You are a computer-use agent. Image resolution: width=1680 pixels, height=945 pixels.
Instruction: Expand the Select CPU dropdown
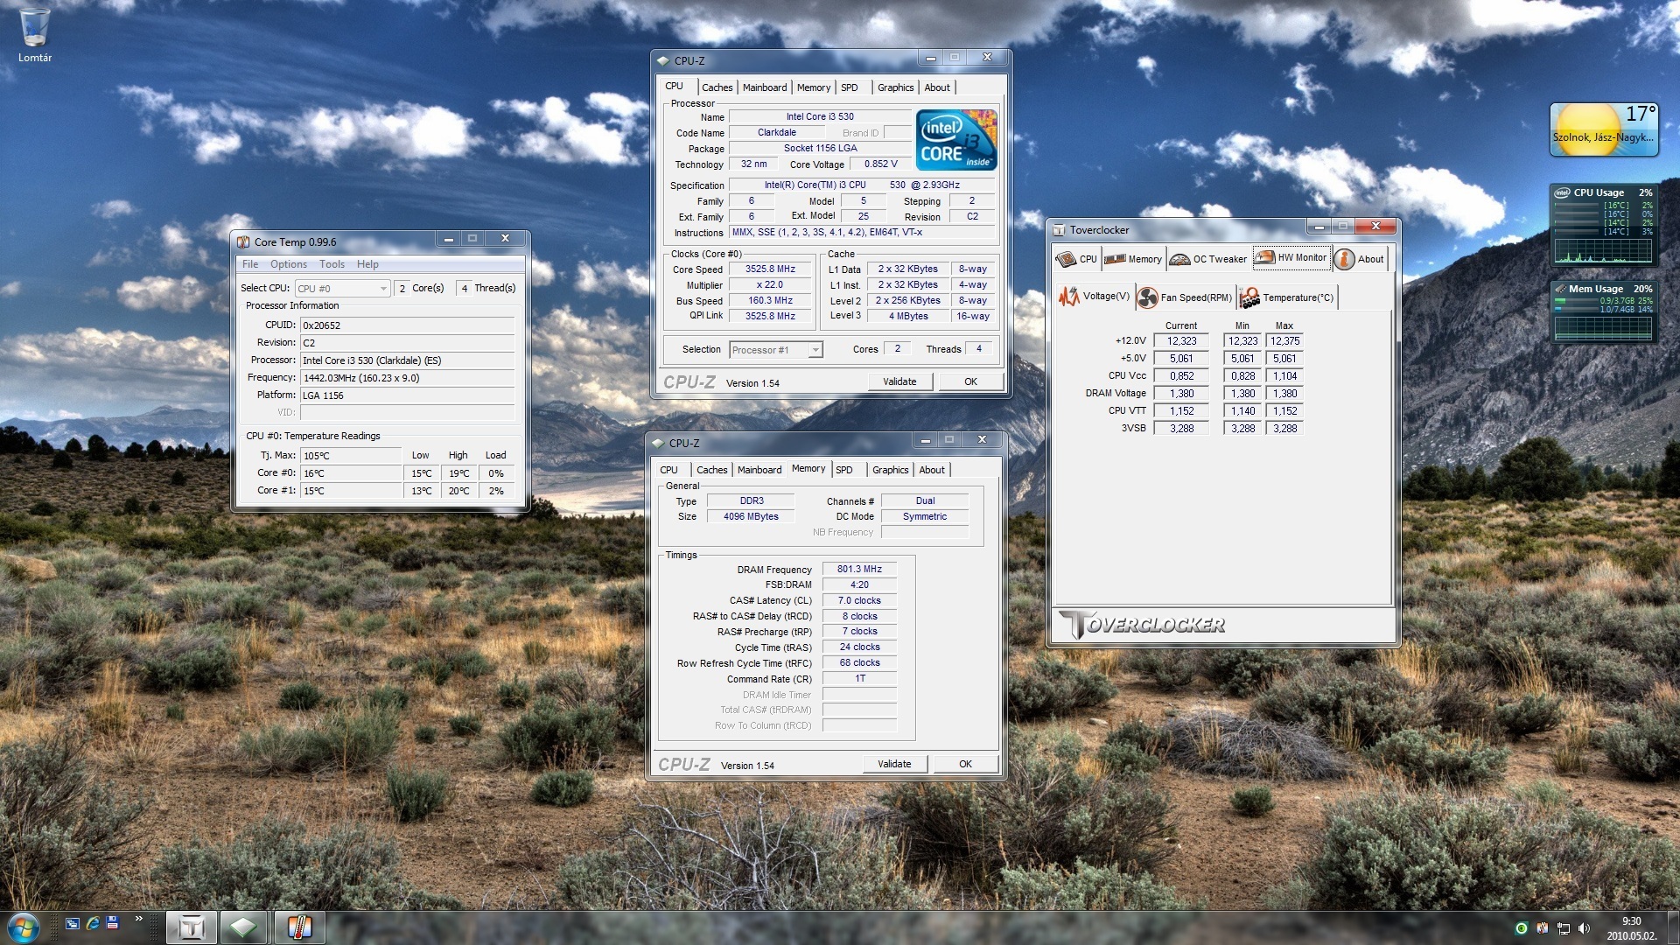(382, 289)
